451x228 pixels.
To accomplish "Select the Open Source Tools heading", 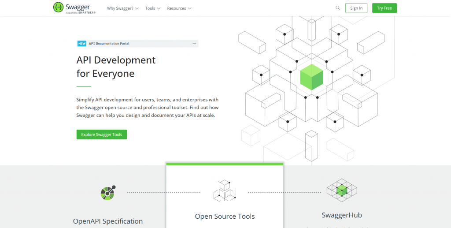I will [225, 216].
